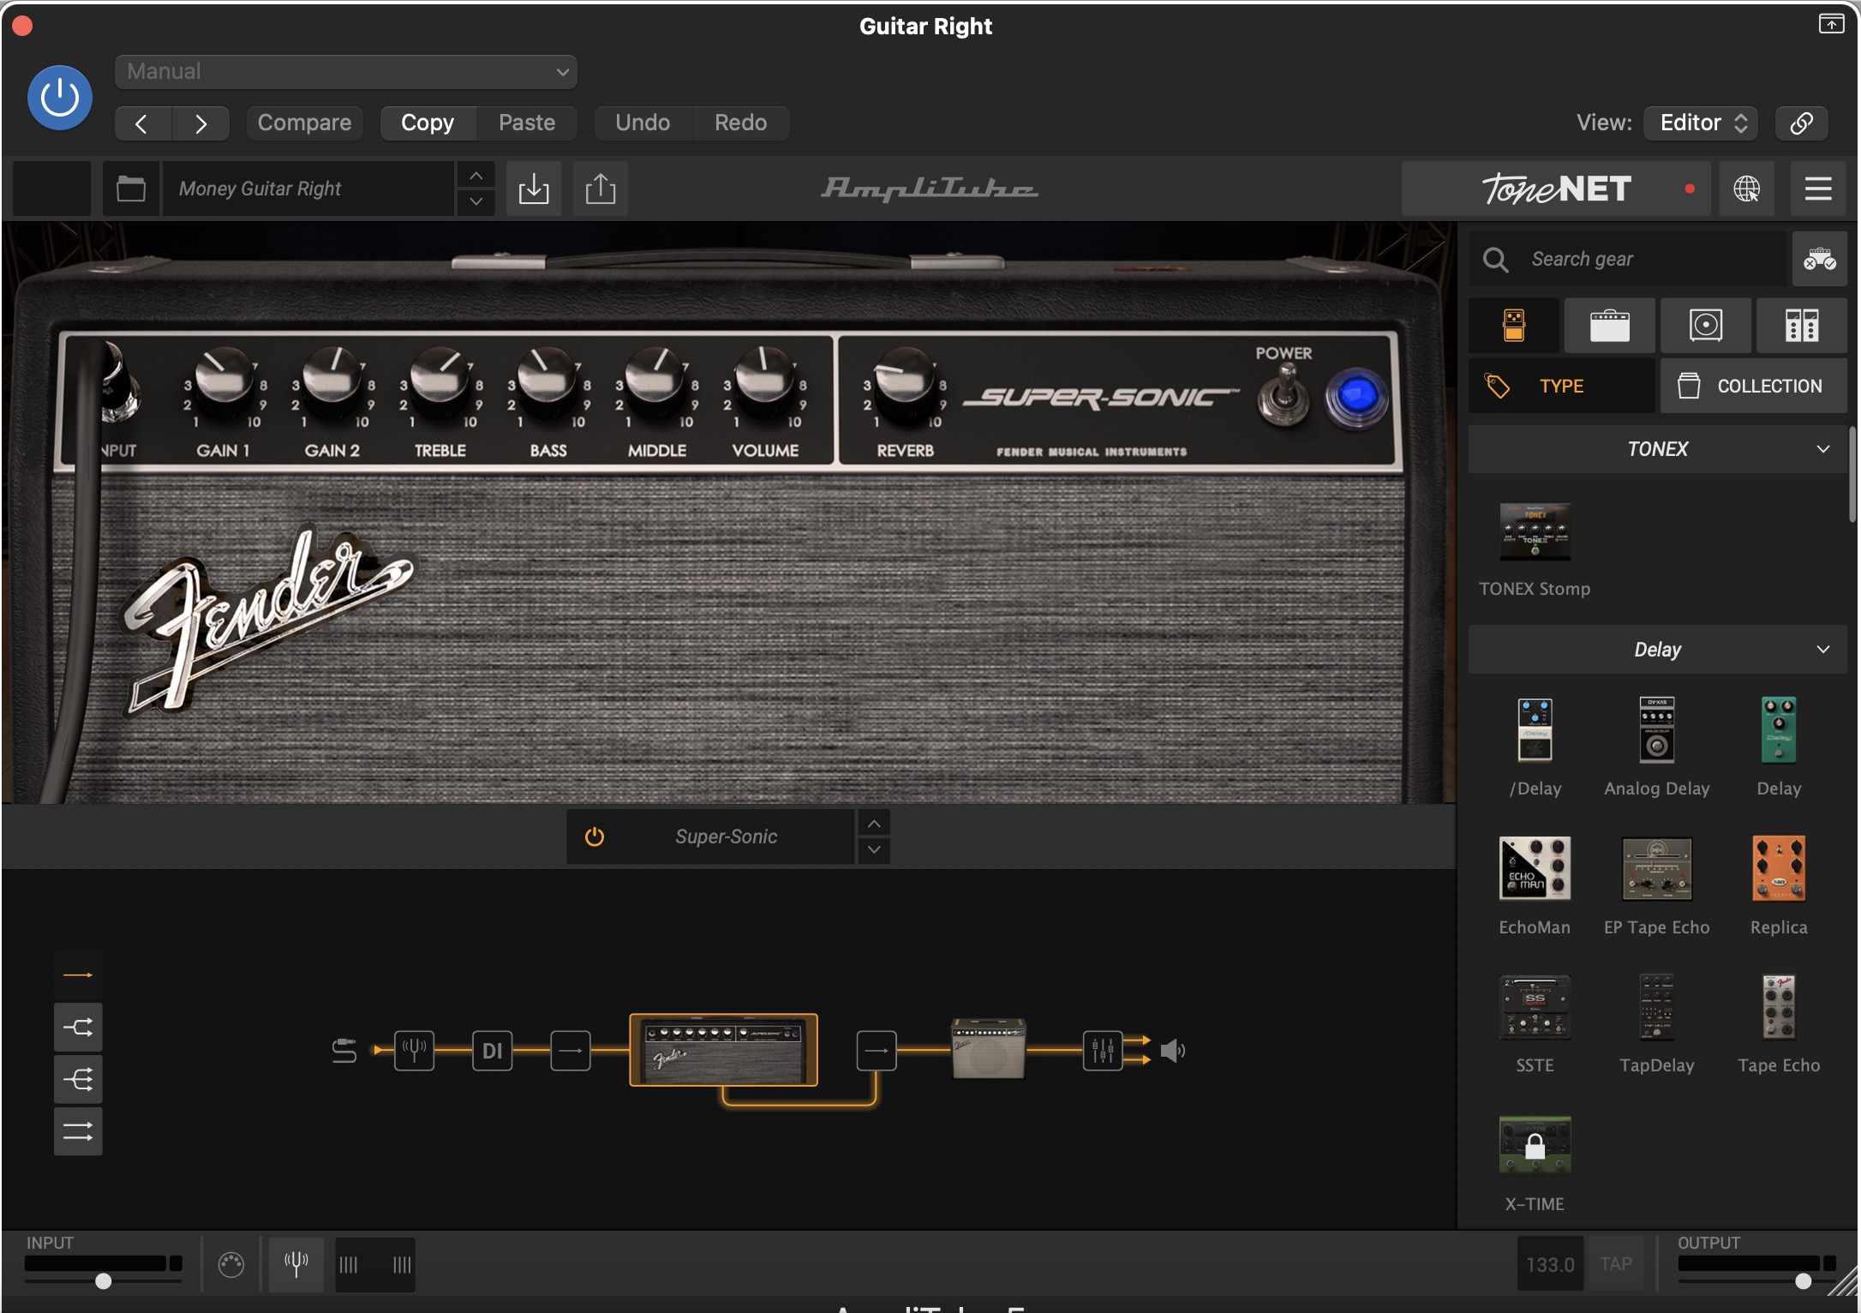
Task: Select the dual parallel routing option
Action: click(78, 1131)
